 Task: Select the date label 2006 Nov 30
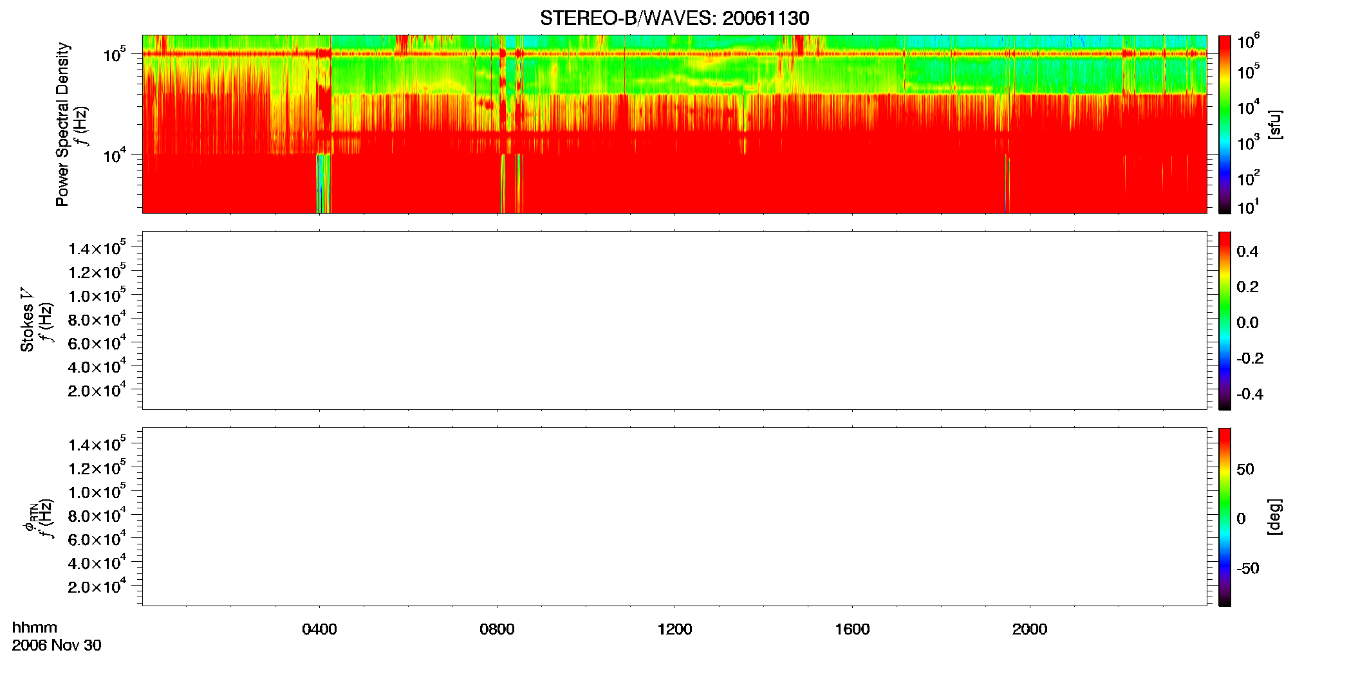click(57, 645)
